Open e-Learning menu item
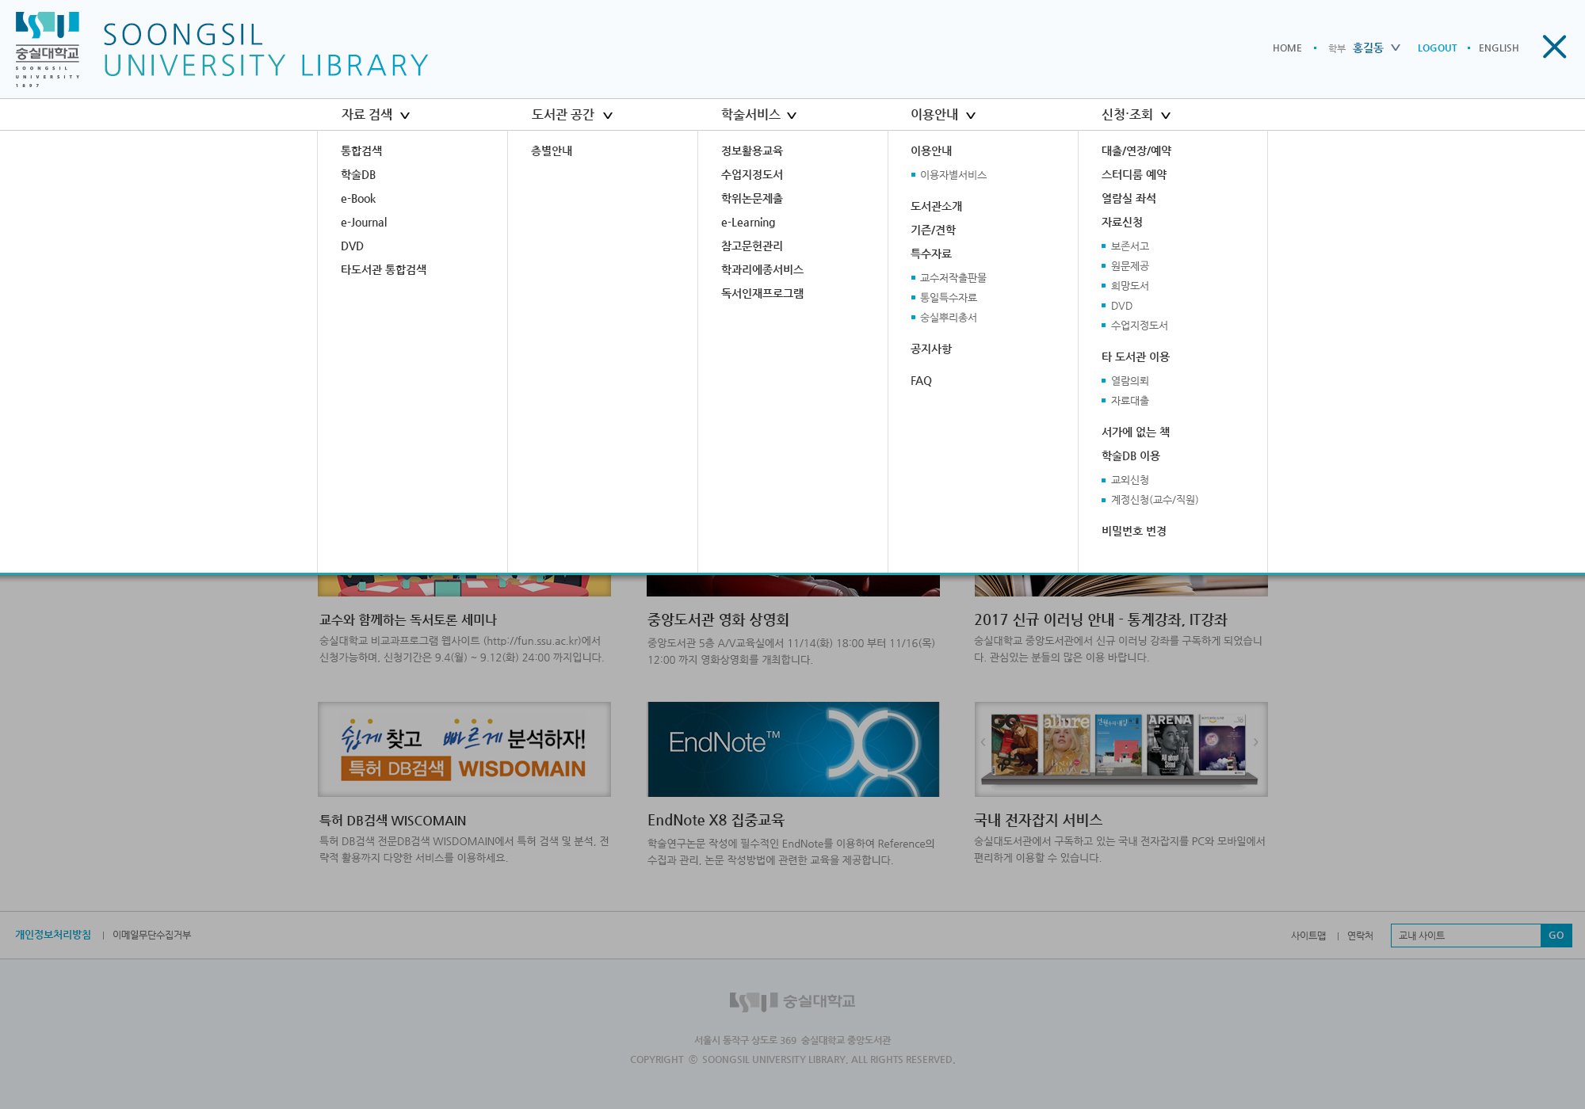 tap(748, 223)
